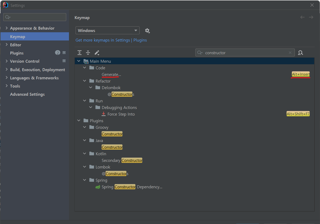Collapse the Code group chevron
The height and width of the screenshot is (224, 320).
click(x=85, y=68)
